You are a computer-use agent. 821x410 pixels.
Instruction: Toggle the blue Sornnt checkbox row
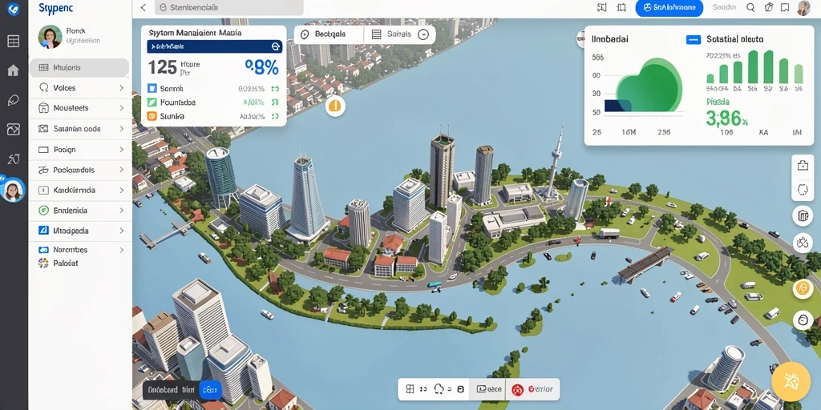click(213, 89)
